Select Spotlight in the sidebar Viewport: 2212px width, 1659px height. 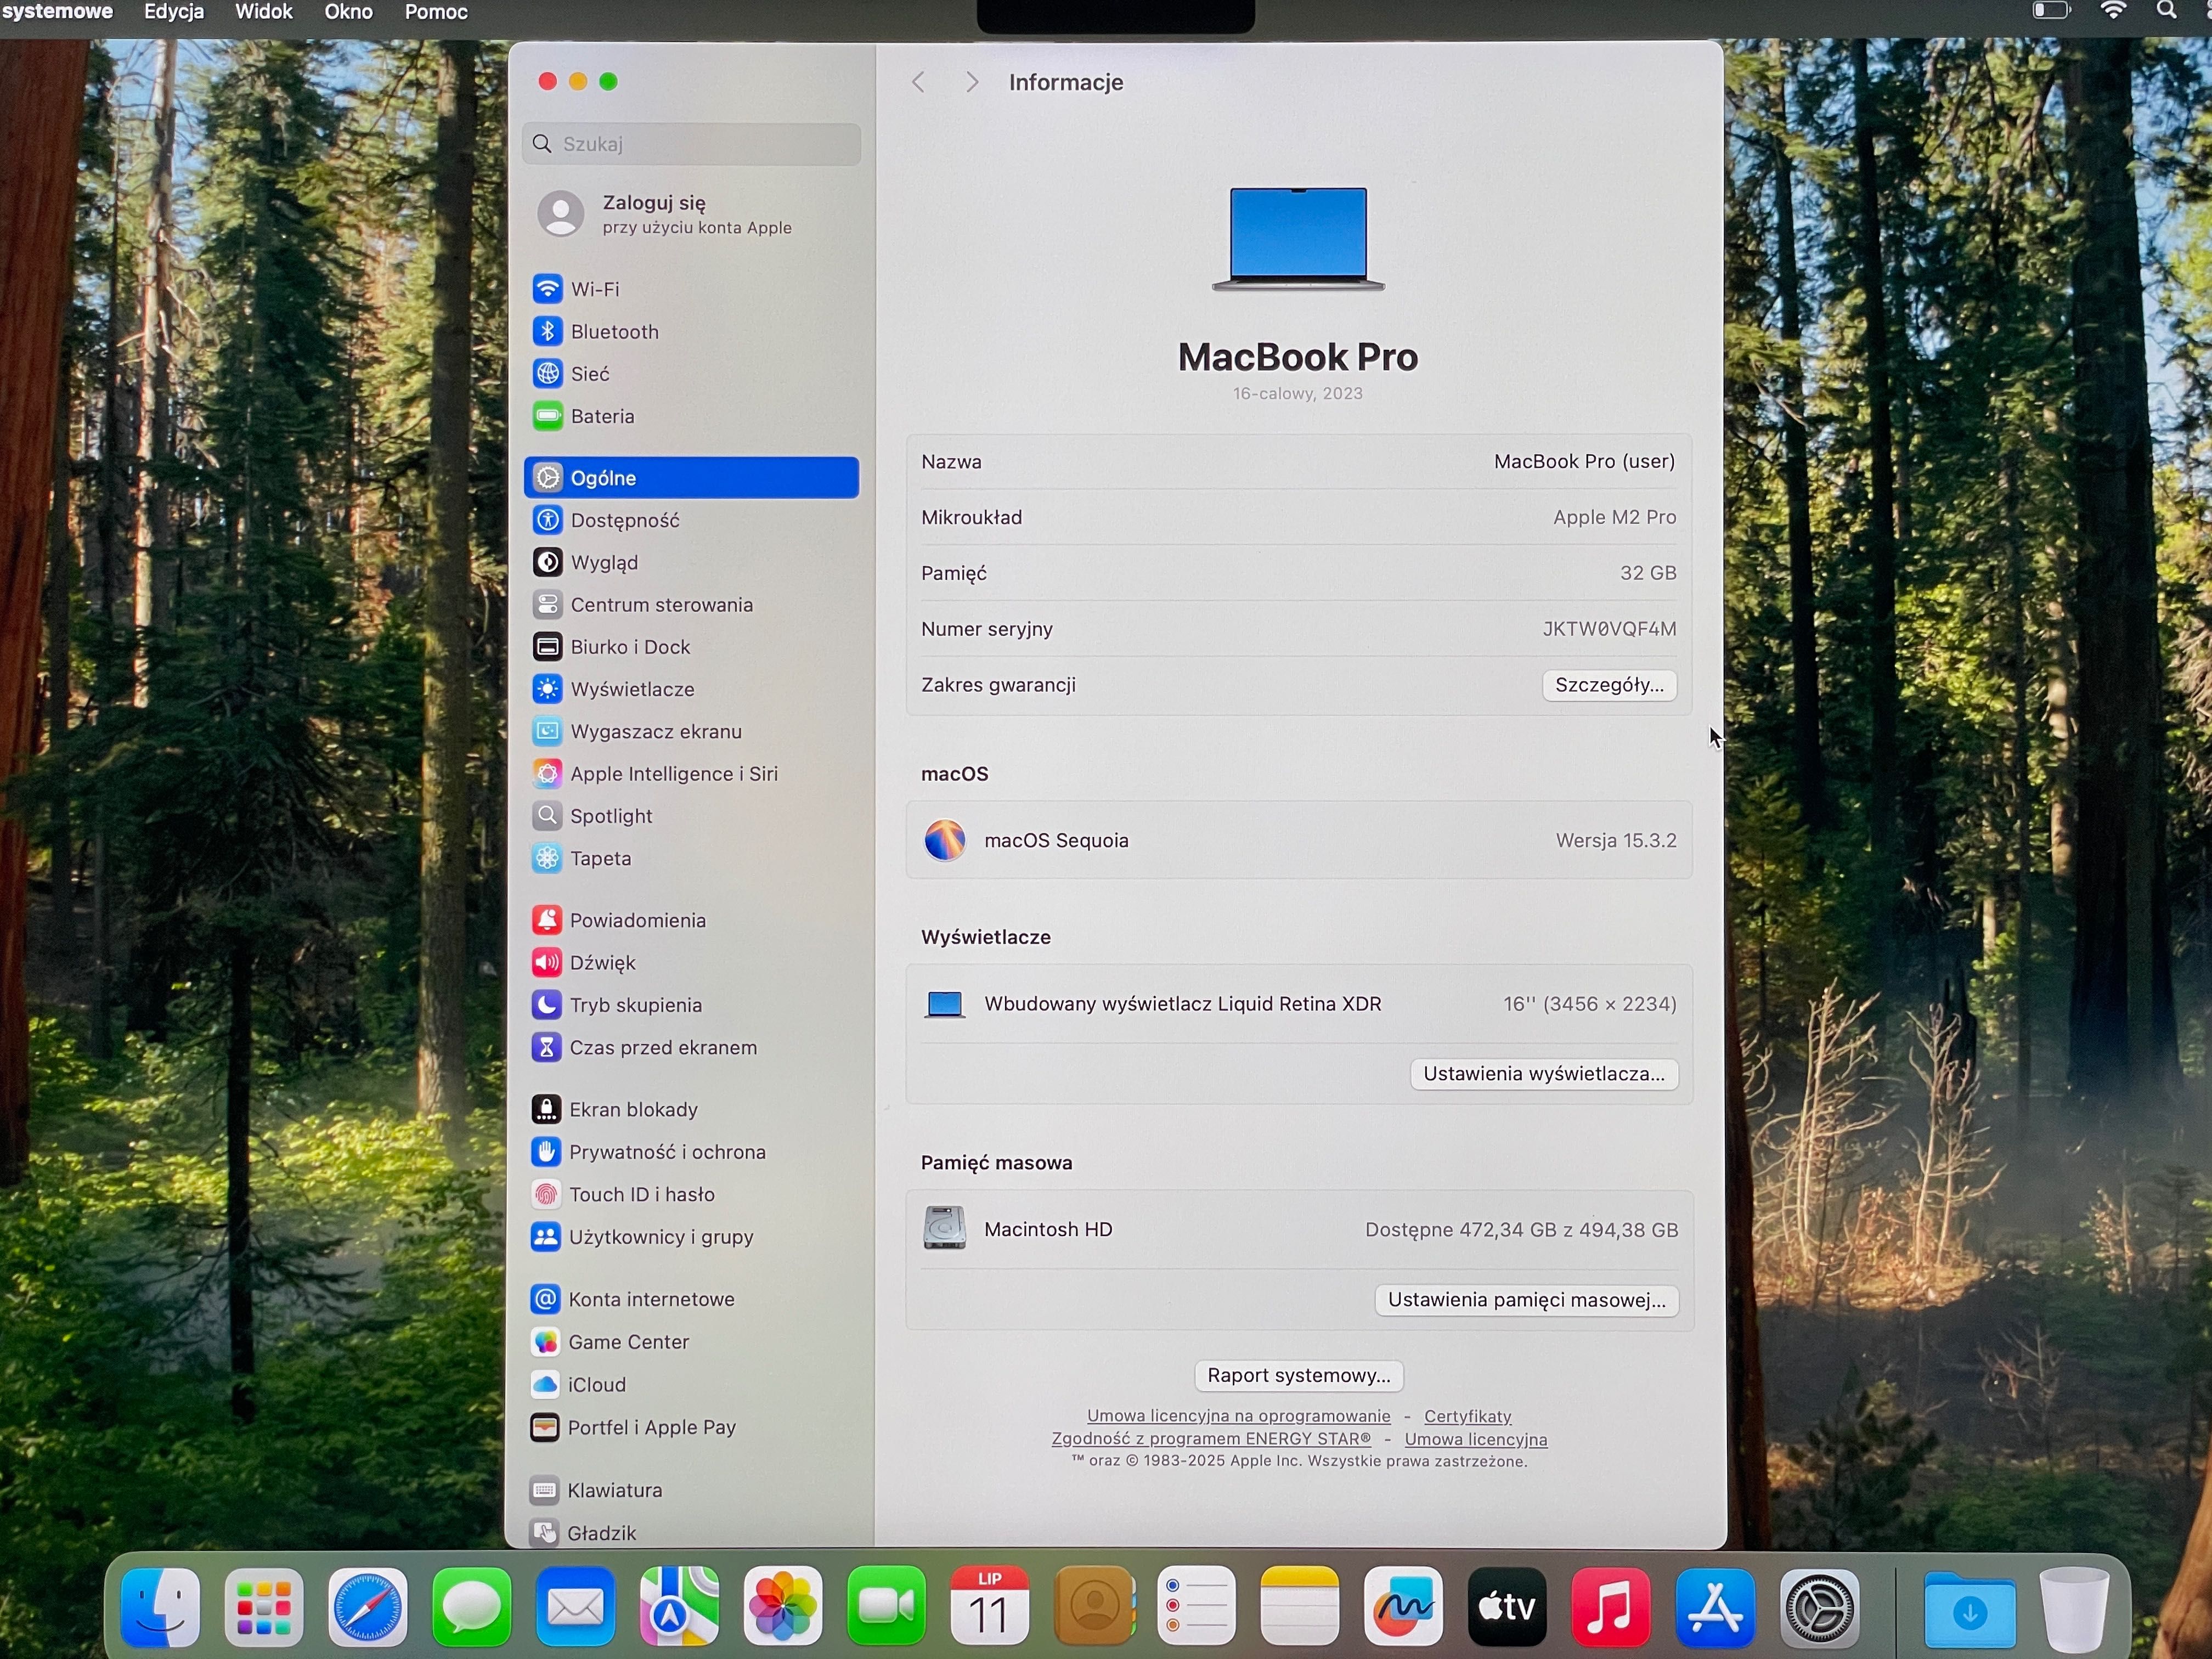coord(691,816)
